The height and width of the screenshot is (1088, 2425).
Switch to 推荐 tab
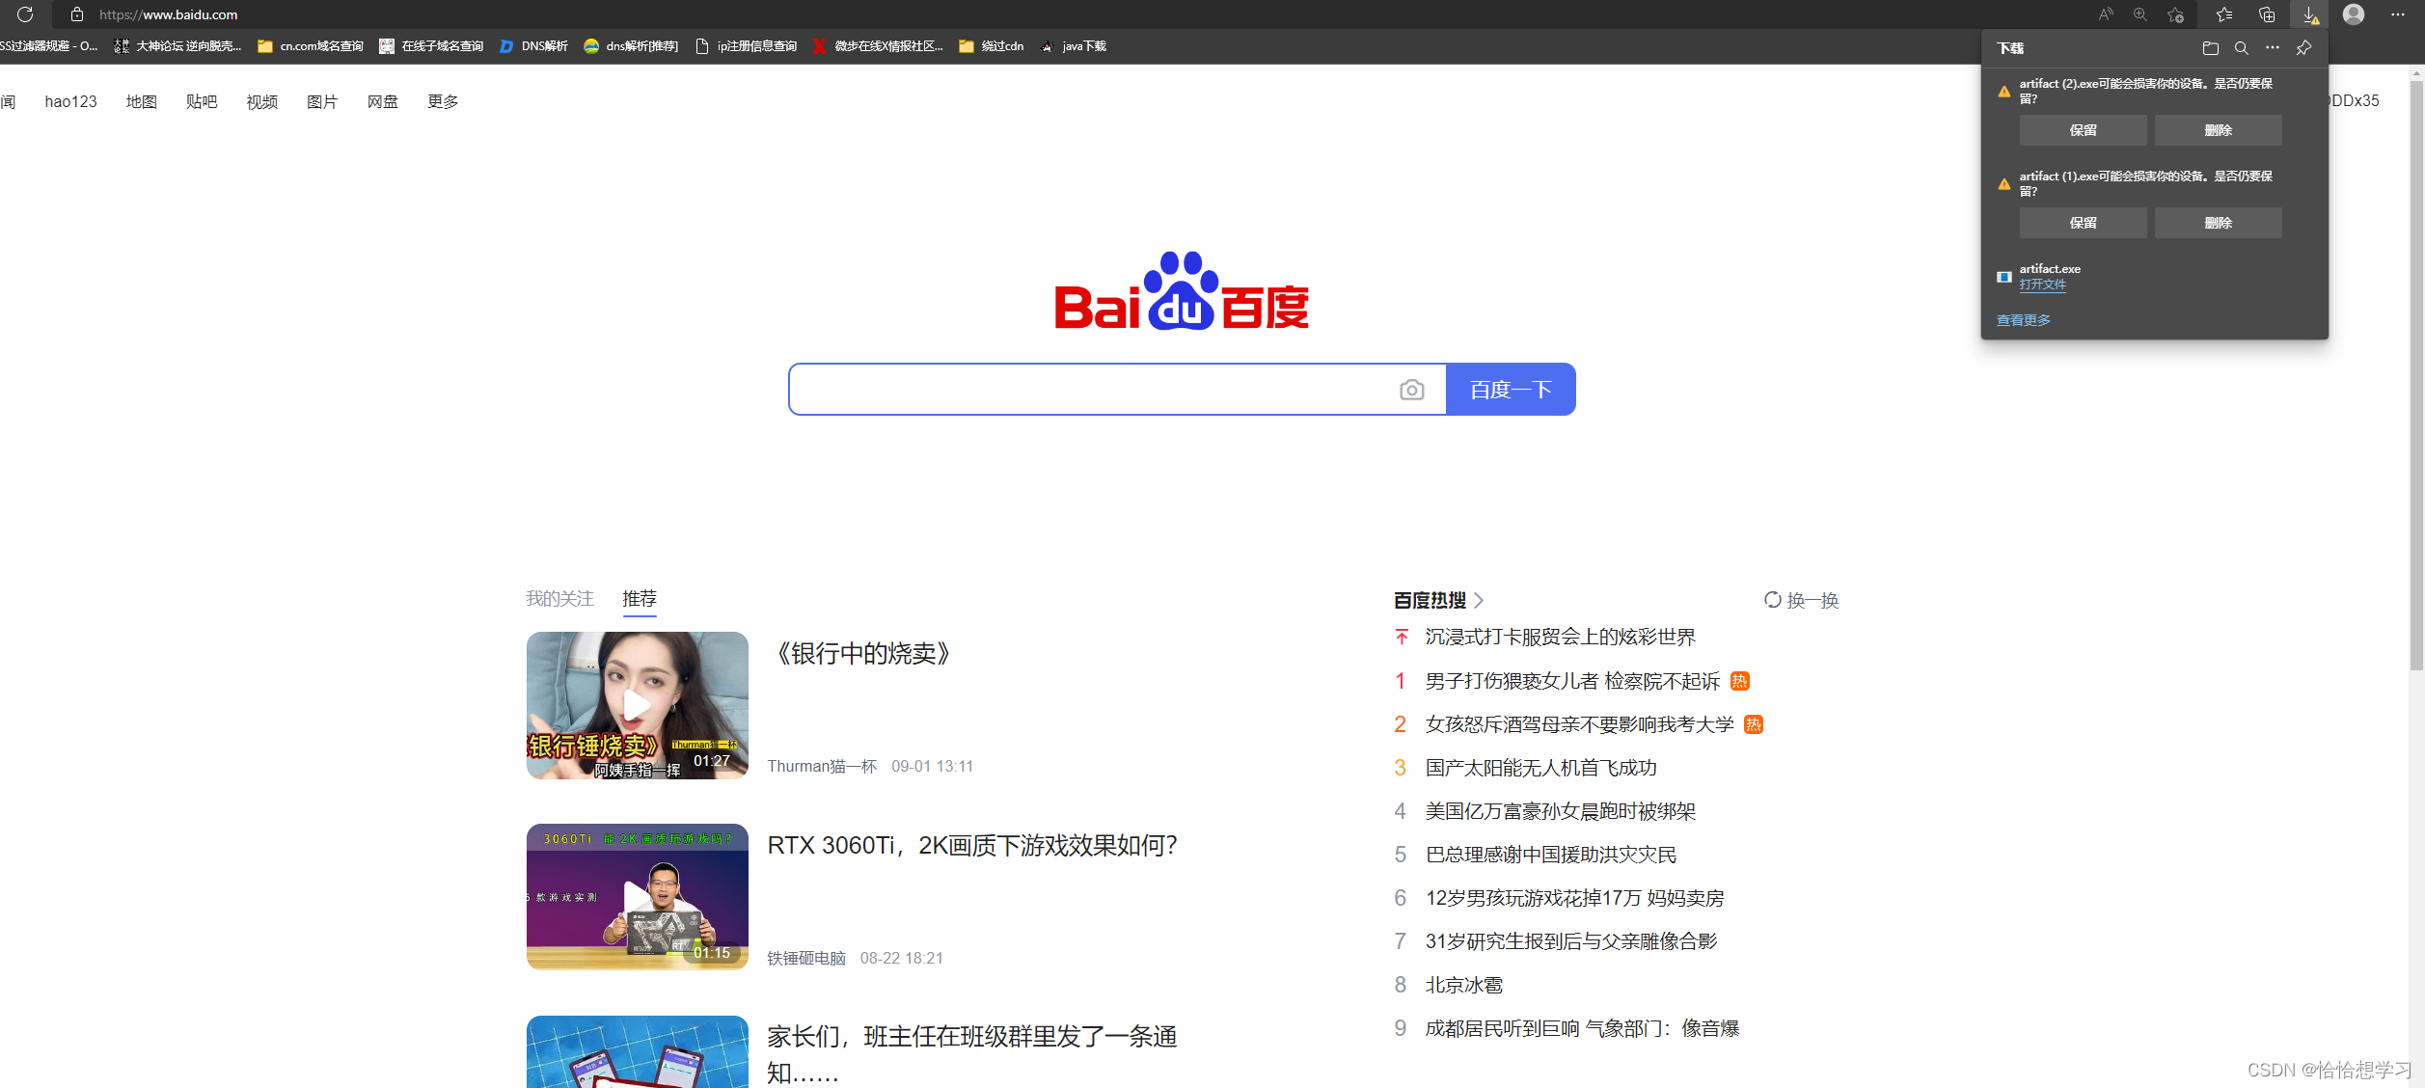(x=640, y=599)
